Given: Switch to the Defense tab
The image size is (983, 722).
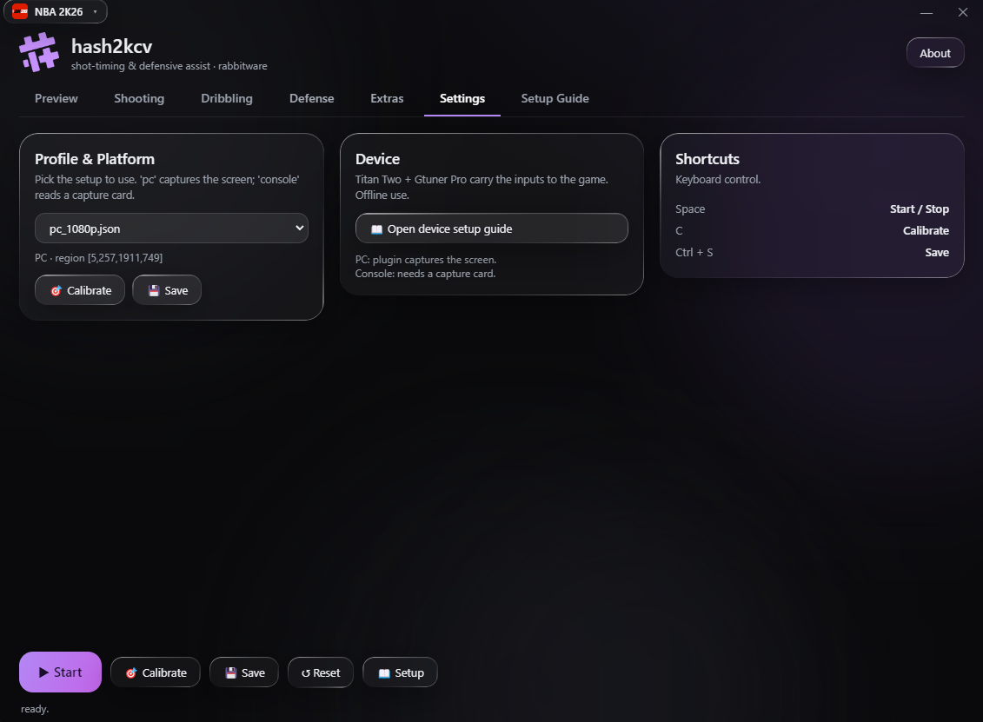Looking at the screenshot, I should (311, 98).
